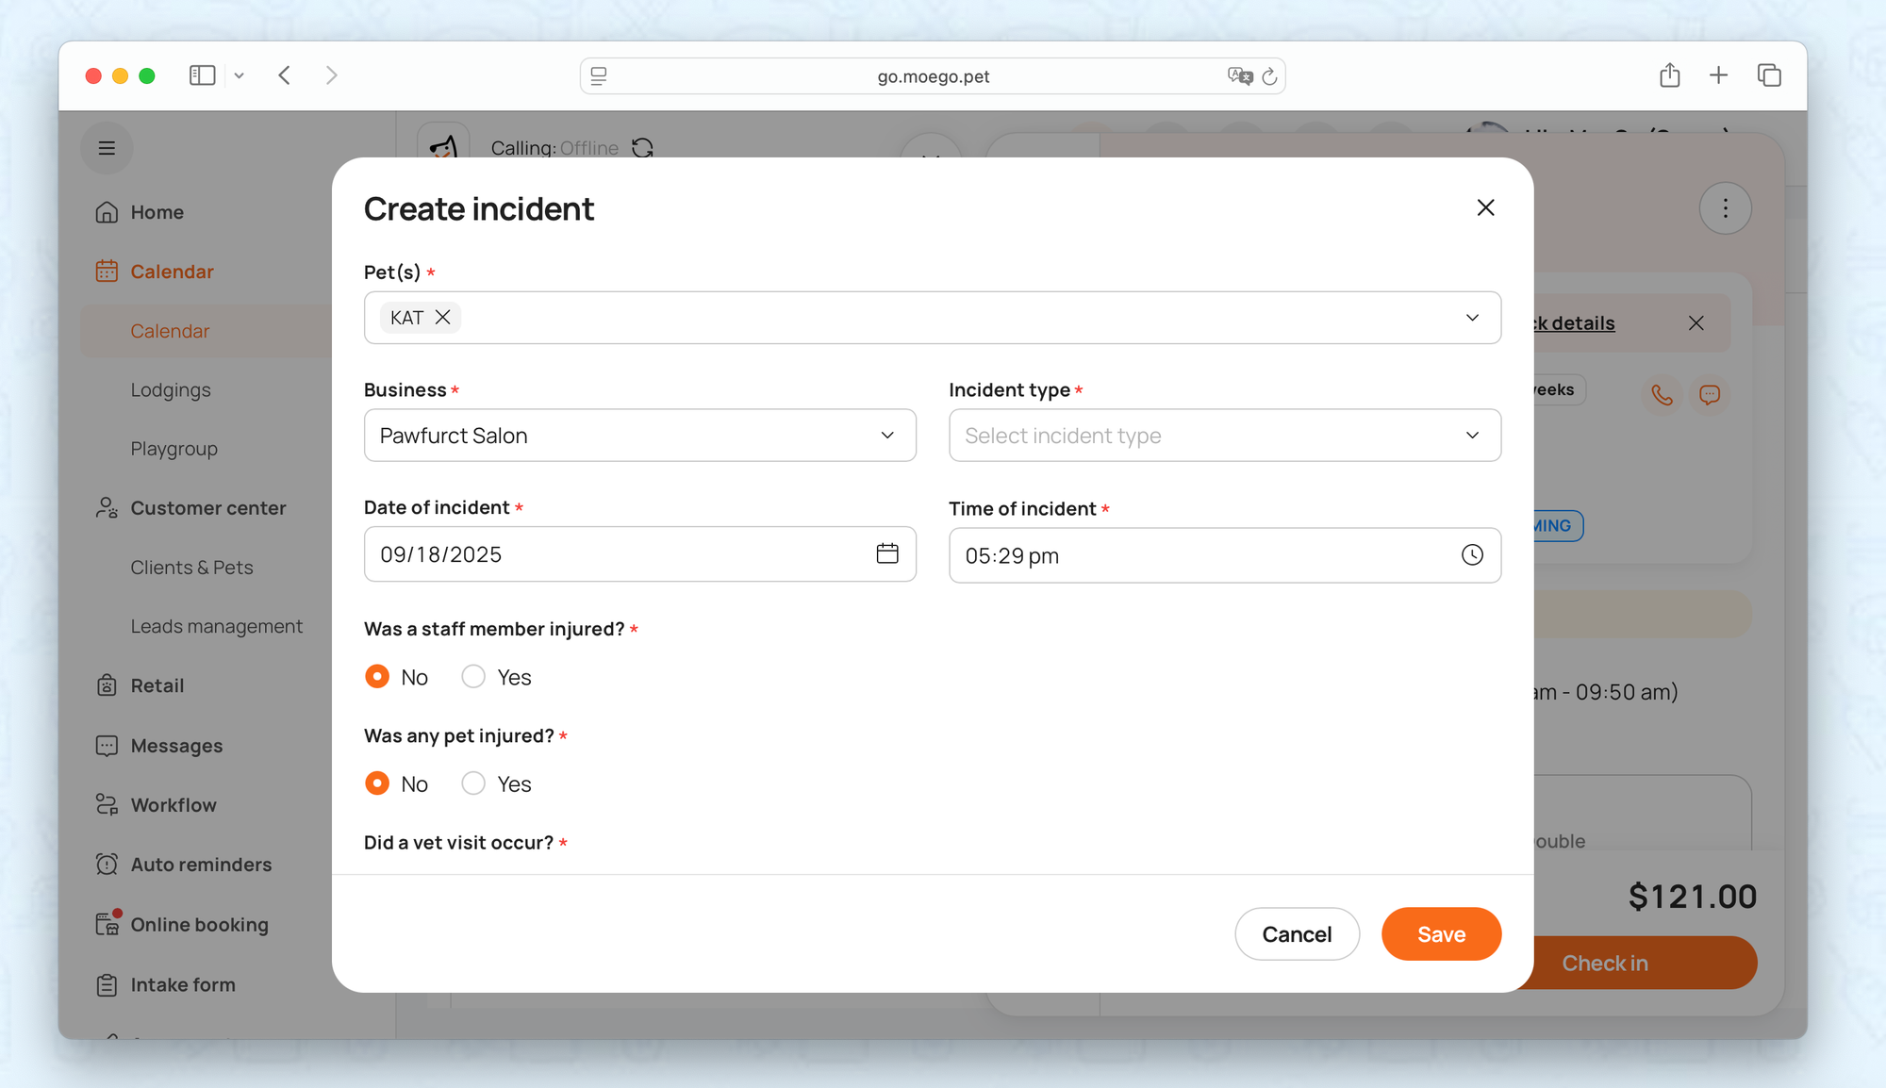Expand the Pet(s) dropdown
This screenshot has width=1886, height=1088.
click(1471, 318)
